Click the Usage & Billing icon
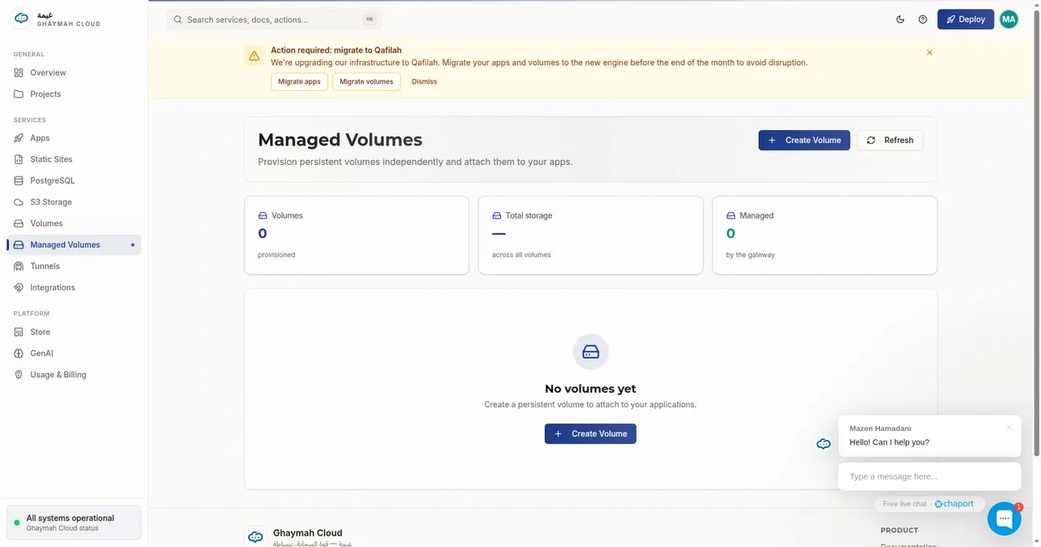 click(19, 375)
